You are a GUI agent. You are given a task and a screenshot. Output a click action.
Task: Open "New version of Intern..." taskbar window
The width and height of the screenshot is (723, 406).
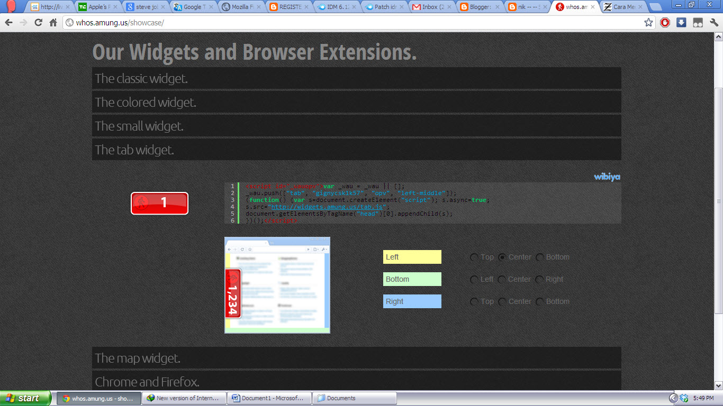click(184, 398)
